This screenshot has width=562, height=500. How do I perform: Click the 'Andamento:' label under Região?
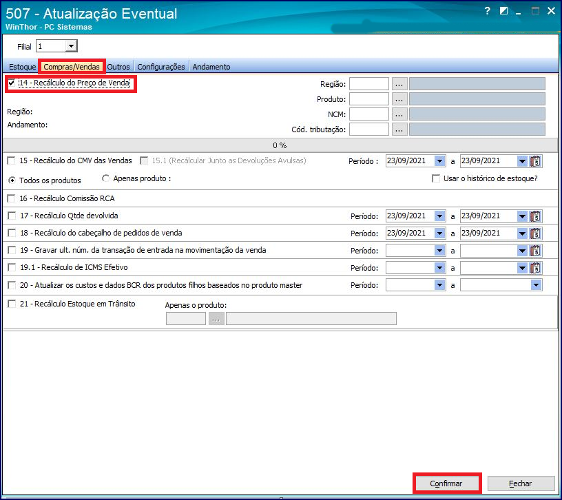28,125
